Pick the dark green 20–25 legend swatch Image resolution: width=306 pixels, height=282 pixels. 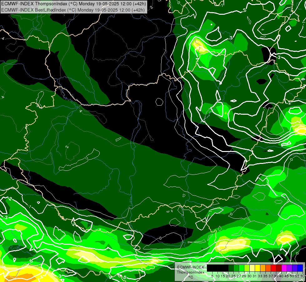[231, 268]
